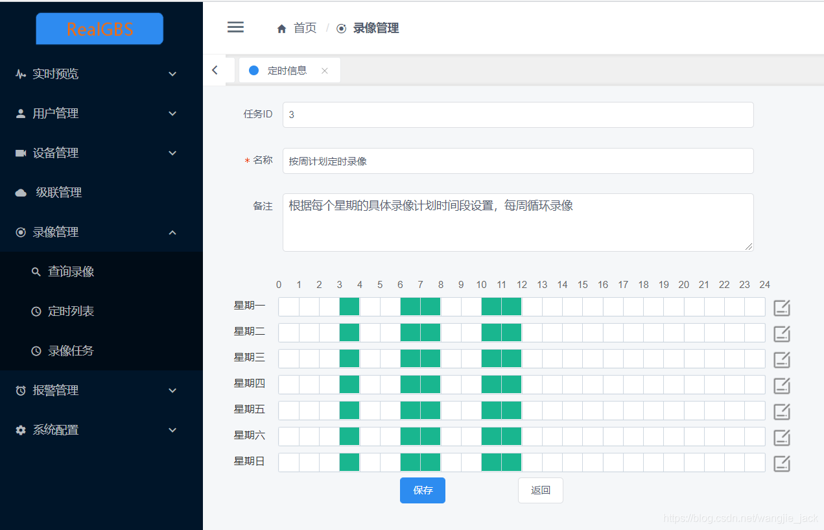Screen dimensions: 824x530
Task: Toggle 星期五 hour 11-12 green cell
Action: [512, 411]
